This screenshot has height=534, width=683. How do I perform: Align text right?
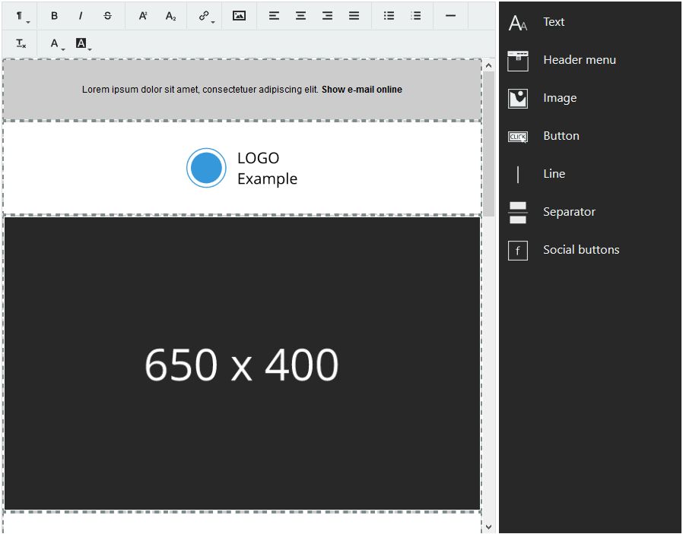(327, 16)
